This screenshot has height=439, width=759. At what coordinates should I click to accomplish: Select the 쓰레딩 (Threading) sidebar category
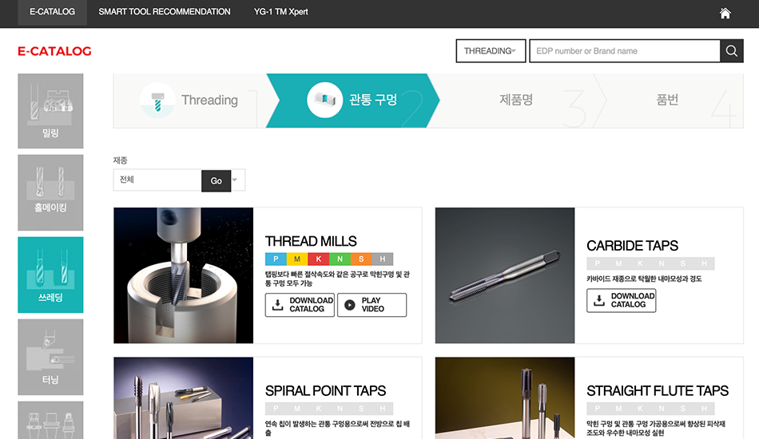click(50, 275)
